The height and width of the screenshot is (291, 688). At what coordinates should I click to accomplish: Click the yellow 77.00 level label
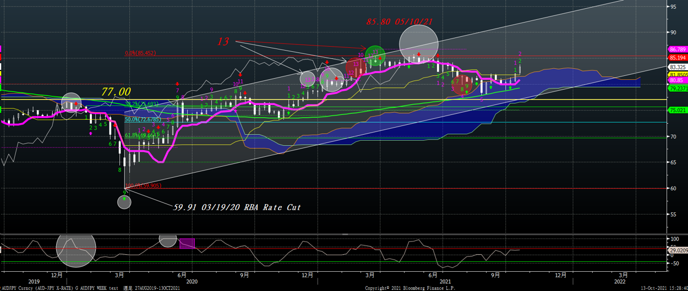click(x=116, y=91)
